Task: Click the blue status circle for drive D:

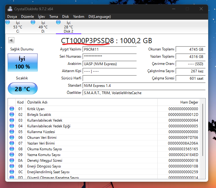Action: point(33,22)
